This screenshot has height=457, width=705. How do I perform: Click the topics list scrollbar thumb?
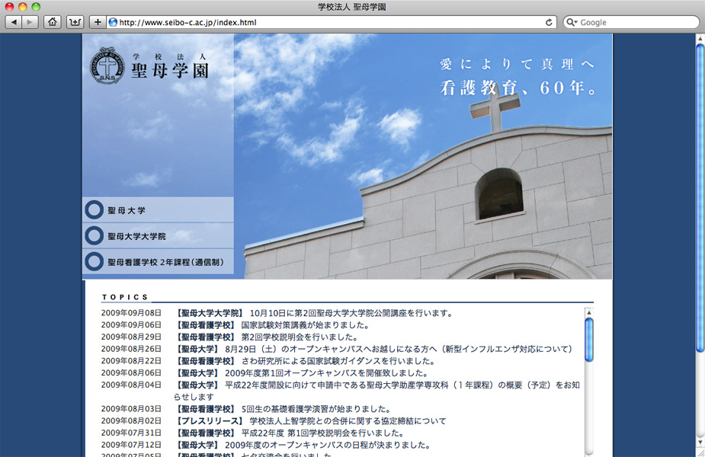click(x=589, y=339)
